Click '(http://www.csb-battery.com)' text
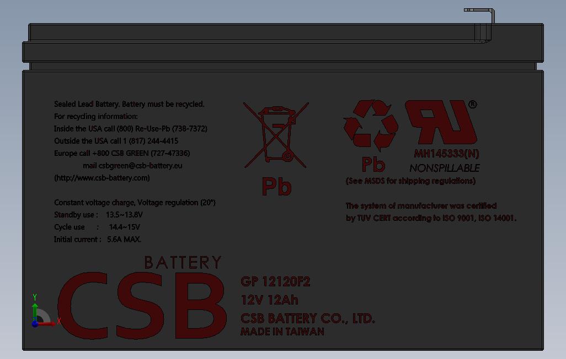This screenshot has height=359, width=566. [102, 178]
